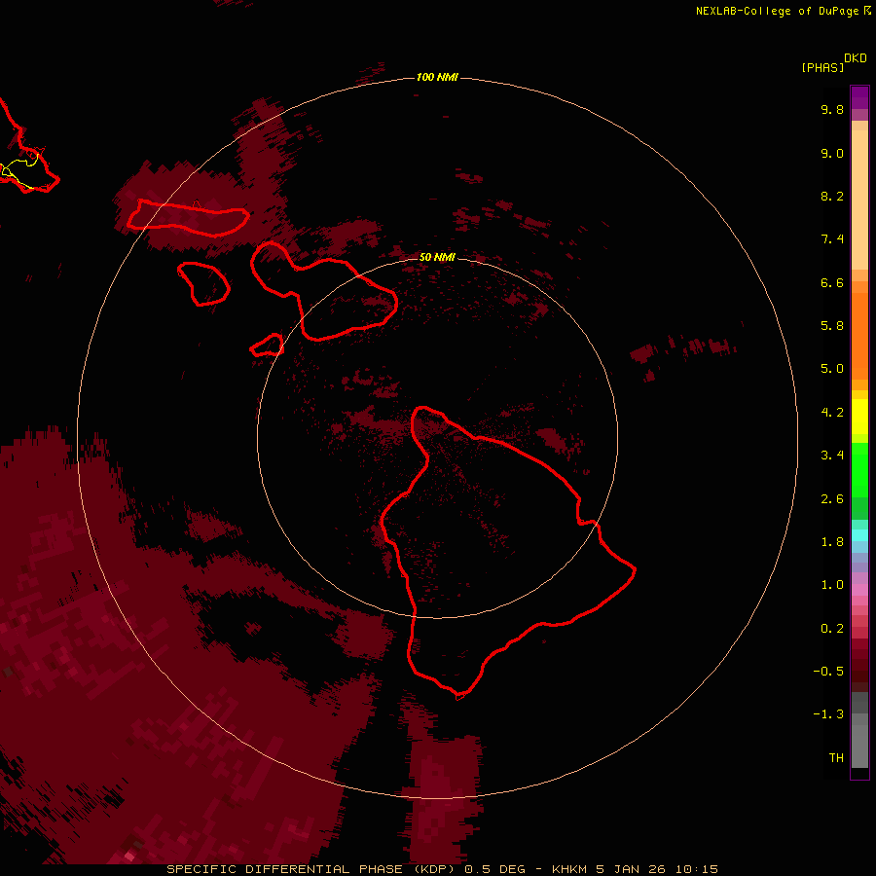Screen dimensions: 876x876
Task: Click the 7.4 scale value
Action: pos(832,239)
